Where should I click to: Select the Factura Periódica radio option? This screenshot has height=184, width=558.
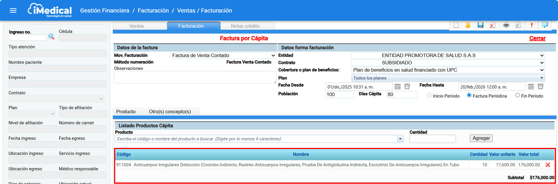(x=469, y=95)
